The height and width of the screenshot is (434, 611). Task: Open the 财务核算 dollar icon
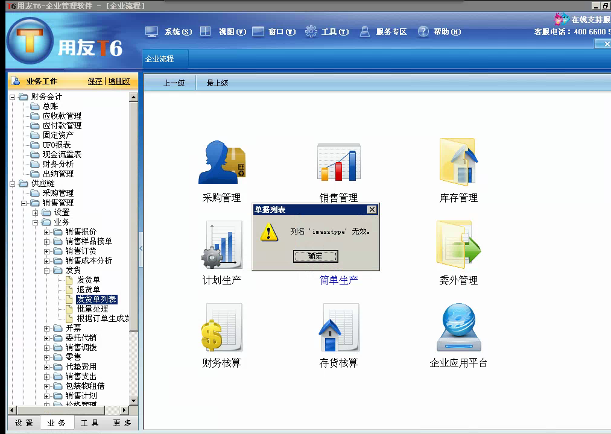[x=222, y=327]
